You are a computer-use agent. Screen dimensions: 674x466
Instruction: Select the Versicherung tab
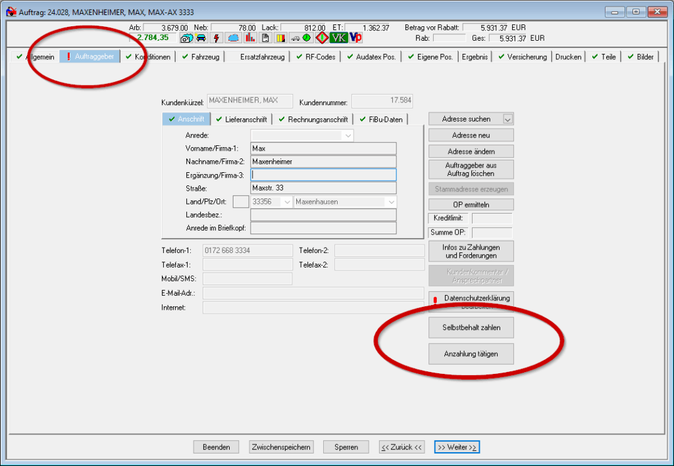pyautogui.click(x=522, y=57)
